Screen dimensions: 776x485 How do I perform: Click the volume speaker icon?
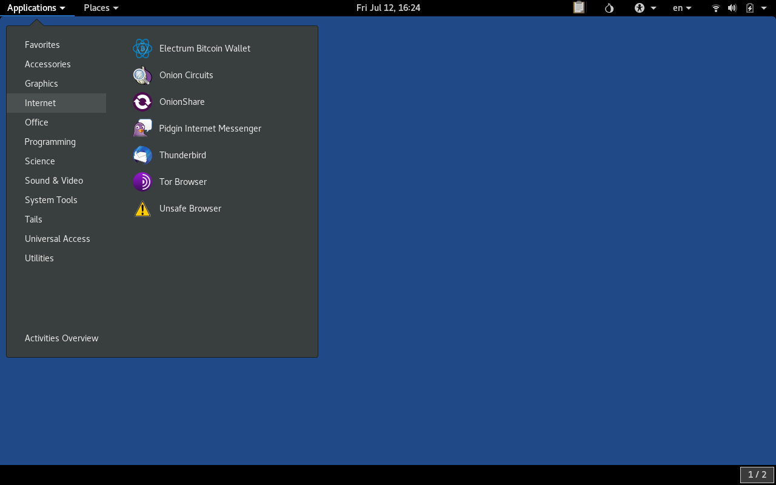732,8
